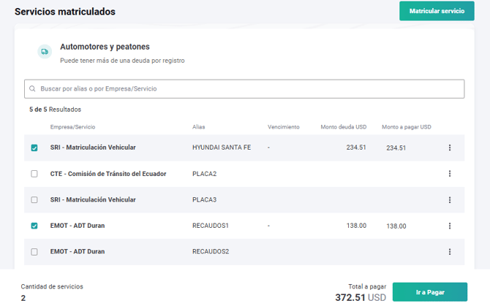This screenshot has width=490, height=306.
Task: Click the truck icon beside Automotores y peatones
Action: [x=45, y=52]
